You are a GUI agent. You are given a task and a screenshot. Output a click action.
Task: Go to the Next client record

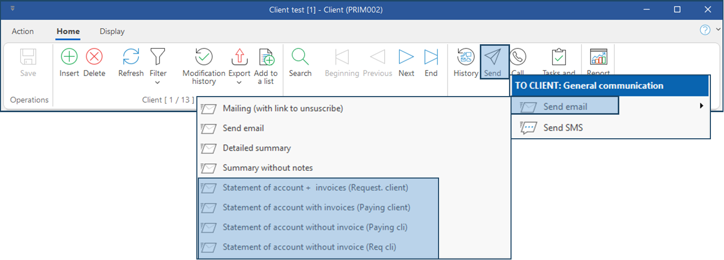coord(406,57)
